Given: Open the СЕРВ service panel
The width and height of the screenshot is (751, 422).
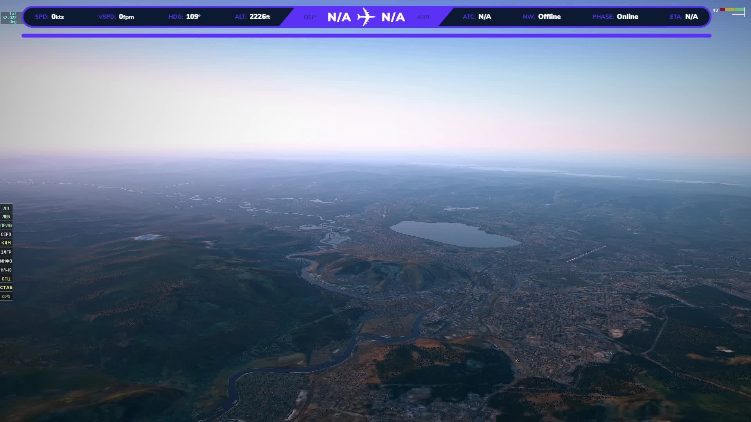Looking at the screenshot, I should (x=6, y=234).
